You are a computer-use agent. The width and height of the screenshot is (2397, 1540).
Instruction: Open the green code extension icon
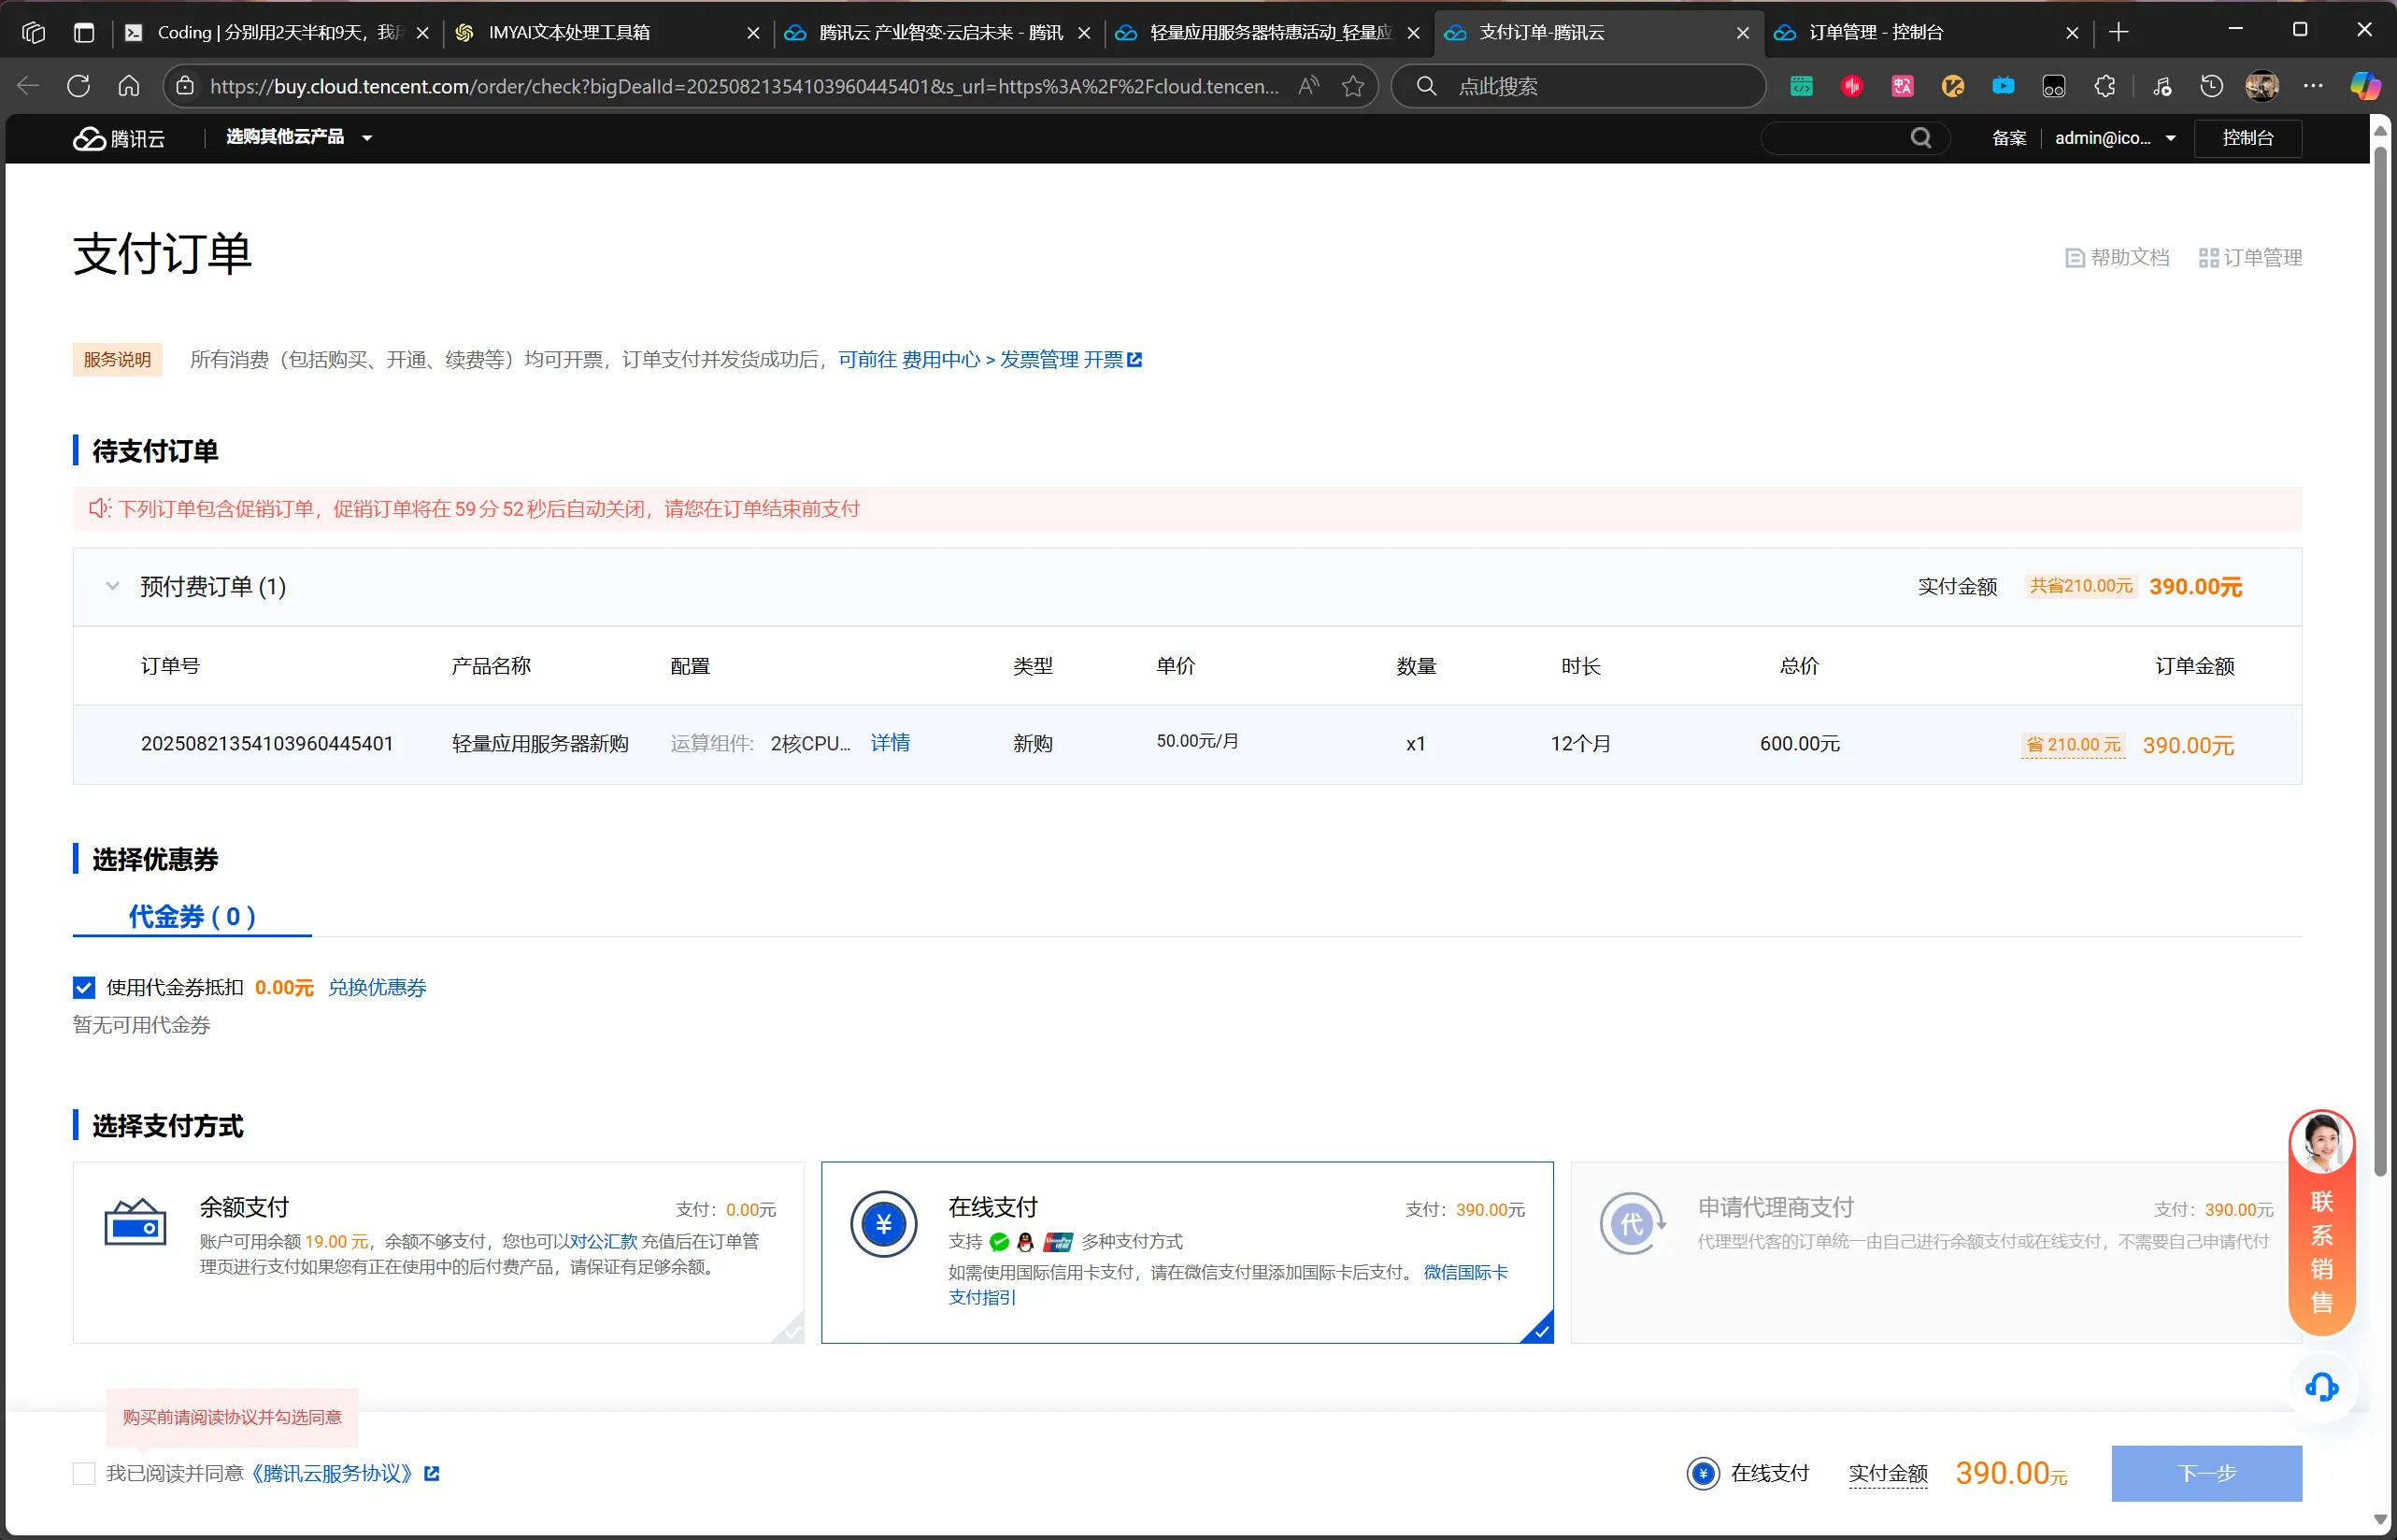[1801, 86]
